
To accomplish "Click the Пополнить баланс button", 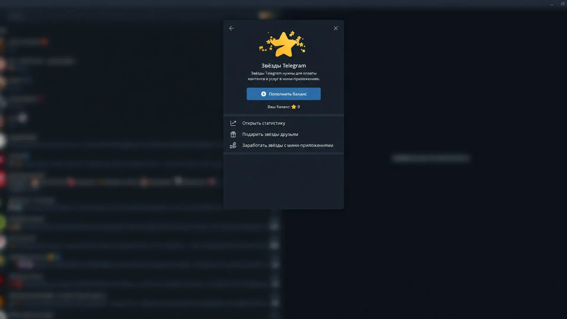I will [283, 94].
